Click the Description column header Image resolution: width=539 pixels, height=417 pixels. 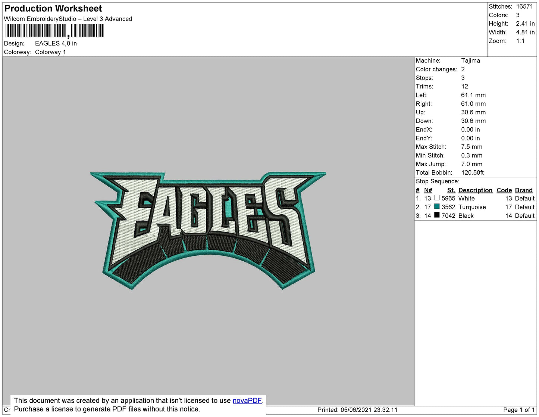coord(475,190)
